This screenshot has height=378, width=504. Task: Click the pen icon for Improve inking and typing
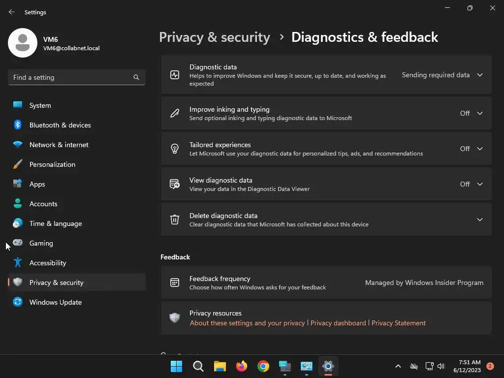click(x=175, y=114)
